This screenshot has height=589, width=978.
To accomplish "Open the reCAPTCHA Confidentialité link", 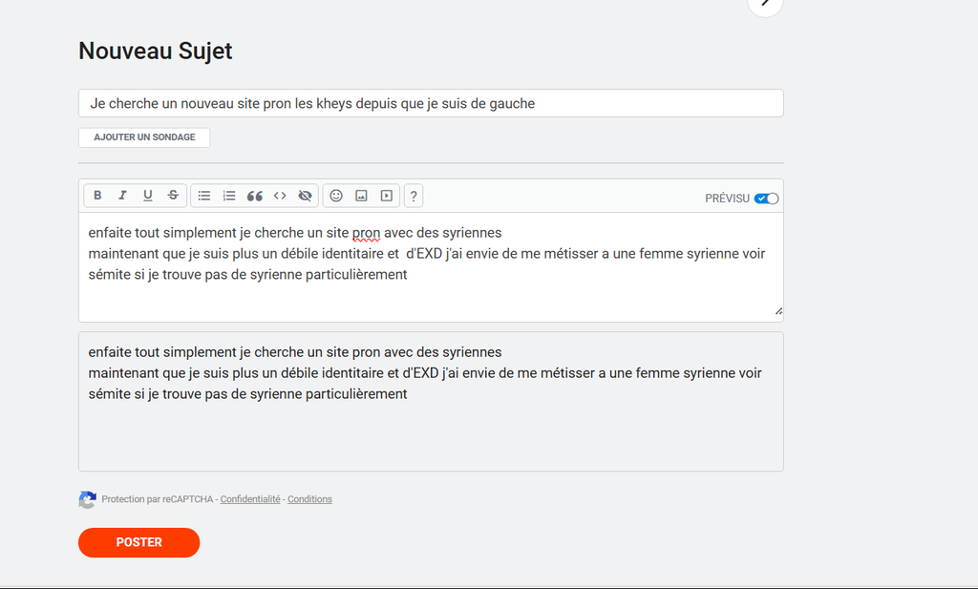I will click(x=250, y=499).
